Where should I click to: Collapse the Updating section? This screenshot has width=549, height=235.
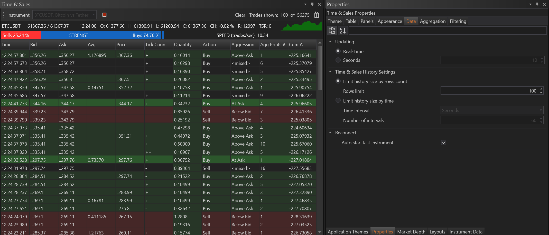[x=330, y=42]
